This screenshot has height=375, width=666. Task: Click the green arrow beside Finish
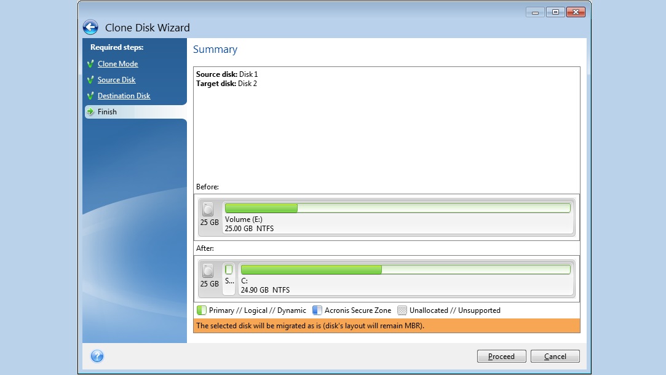click(90, 112)
